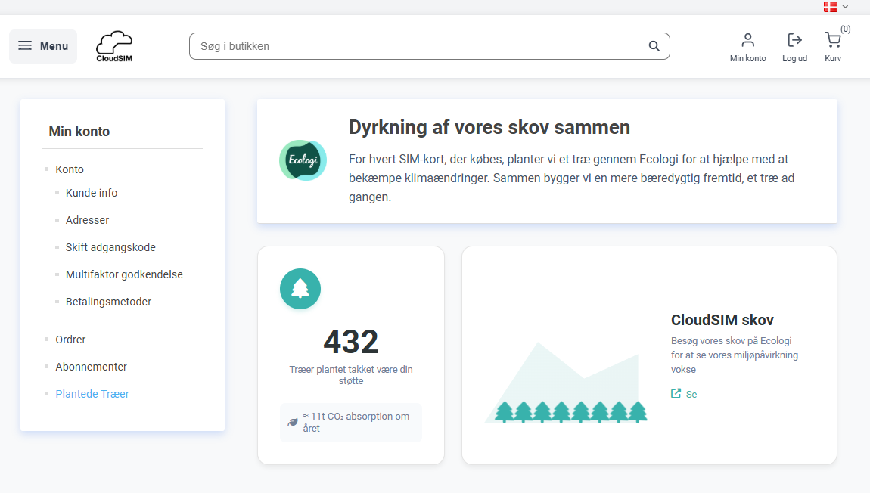Click the external link icon beside Se
This screenshot has height=493, width=870.
[676, 394]
